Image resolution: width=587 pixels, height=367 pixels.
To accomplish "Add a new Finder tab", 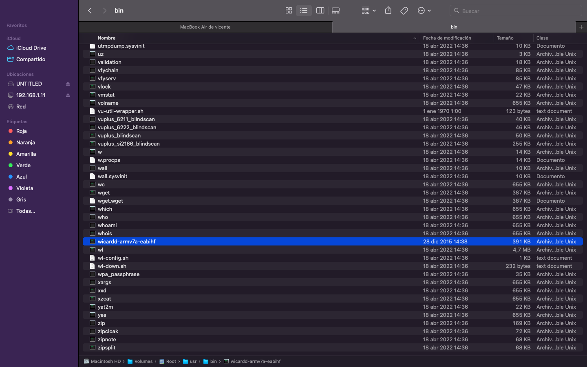I will coord(581,27).
